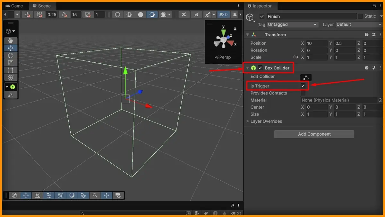Toggle the Finish object active checkbox

[x=262, y=16]
